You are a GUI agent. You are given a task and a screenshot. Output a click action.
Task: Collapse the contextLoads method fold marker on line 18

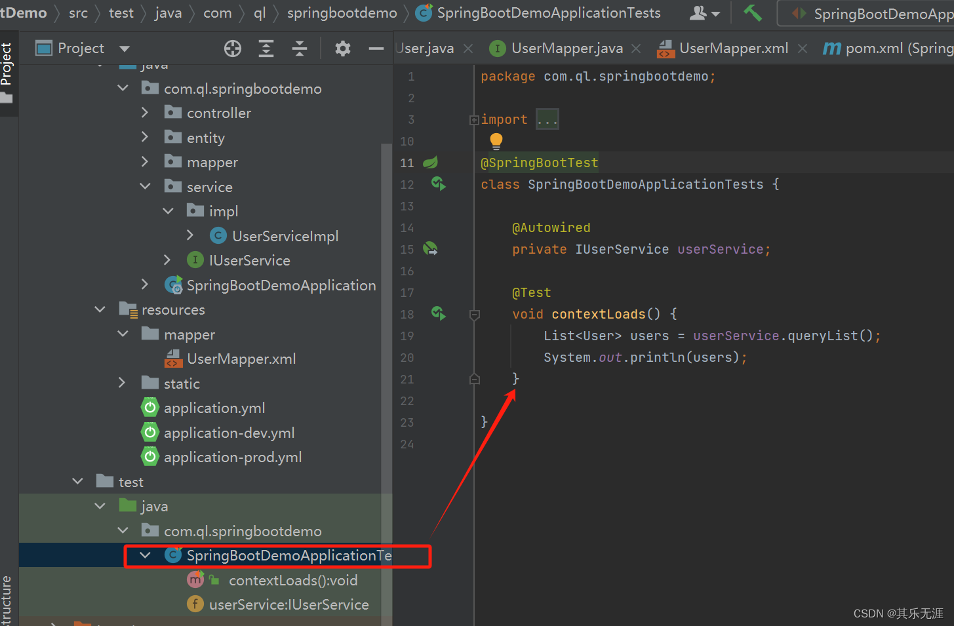click(475, 315)
